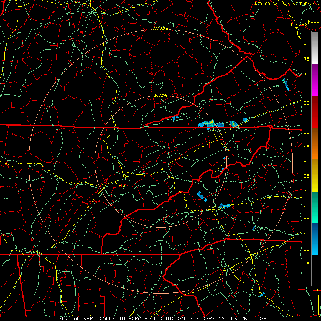Click the 40 value on the color scale
The height and width of the screenshot is (321, 321).
tap(306, 162)
